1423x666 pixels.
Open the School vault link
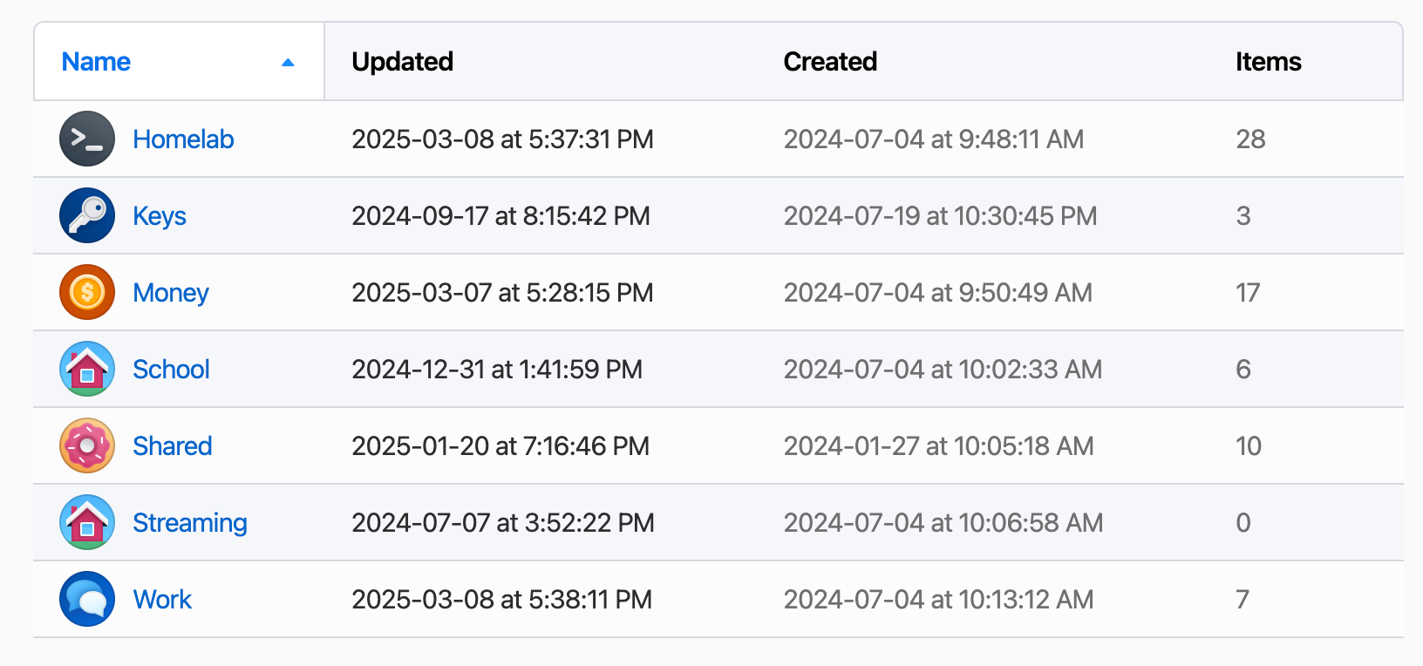point(171,370)
